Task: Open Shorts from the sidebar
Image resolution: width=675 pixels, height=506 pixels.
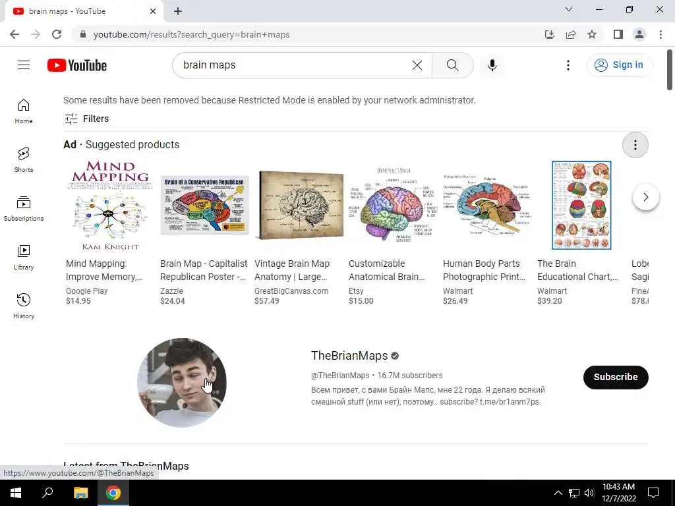Action: (24, 159)
